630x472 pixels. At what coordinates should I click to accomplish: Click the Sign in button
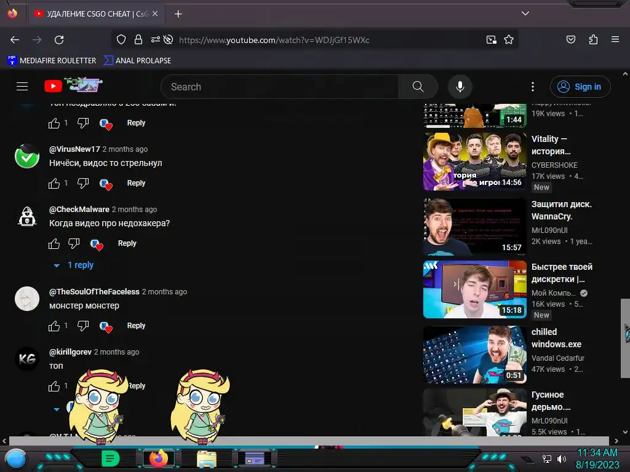pyautogui.click(x=580, y=87)
